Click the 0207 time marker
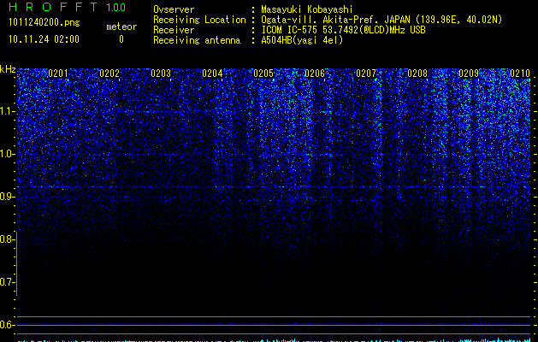 [366, 74]
